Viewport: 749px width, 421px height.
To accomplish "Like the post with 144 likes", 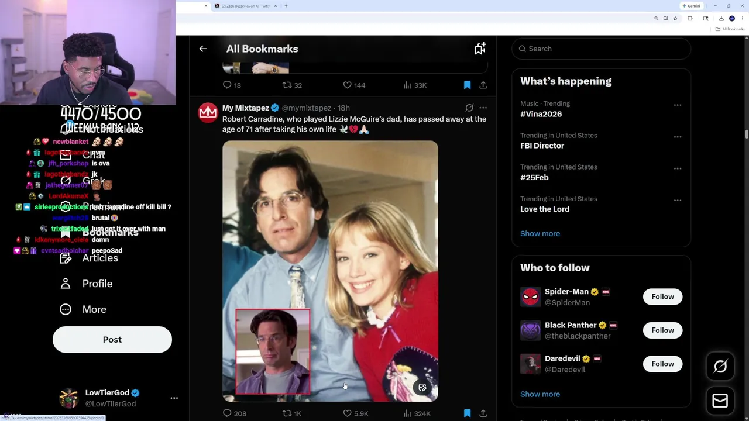I will (x=354, y=85).
